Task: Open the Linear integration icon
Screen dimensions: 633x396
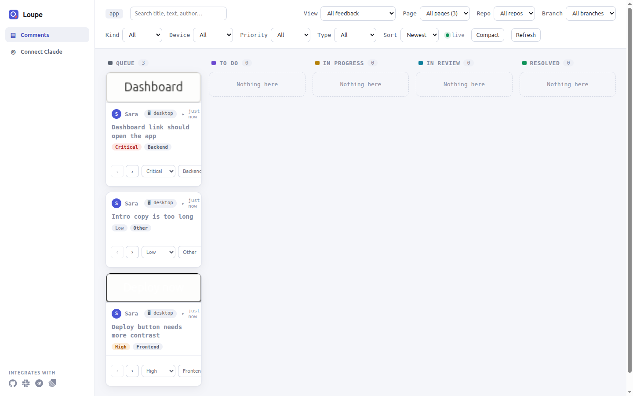Action: point(52,383)
